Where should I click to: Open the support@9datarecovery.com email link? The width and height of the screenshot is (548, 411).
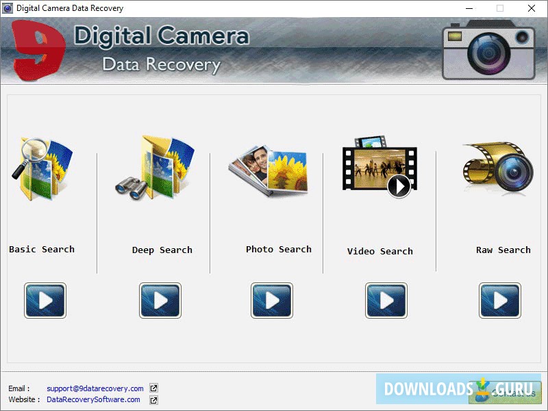click(x=95, y=388)
